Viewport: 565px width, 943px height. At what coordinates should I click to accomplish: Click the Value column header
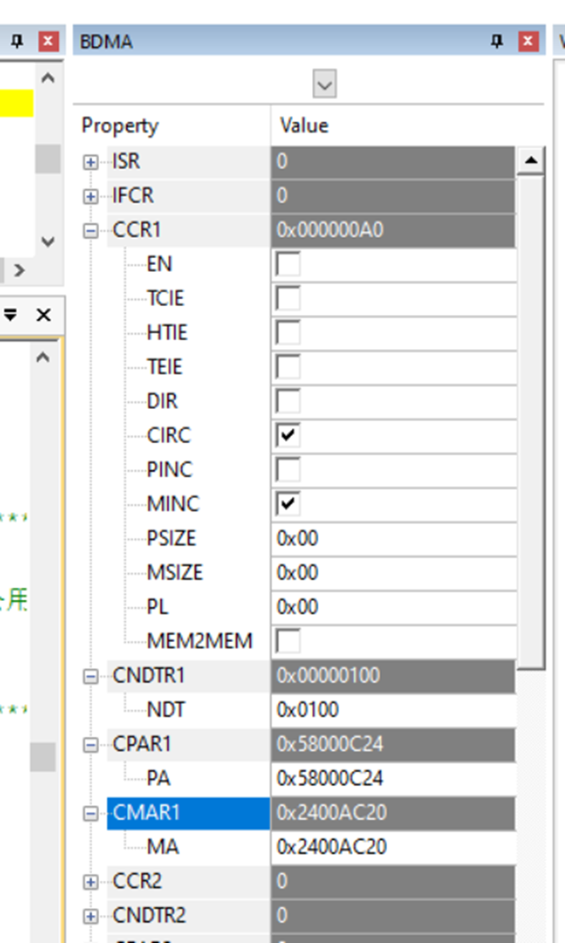tap(407, 125)
